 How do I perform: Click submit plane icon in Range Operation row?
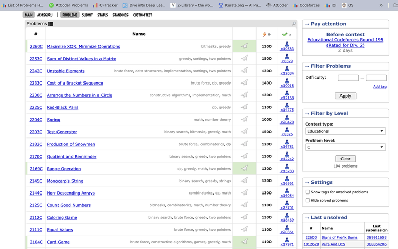pos(244,168)
